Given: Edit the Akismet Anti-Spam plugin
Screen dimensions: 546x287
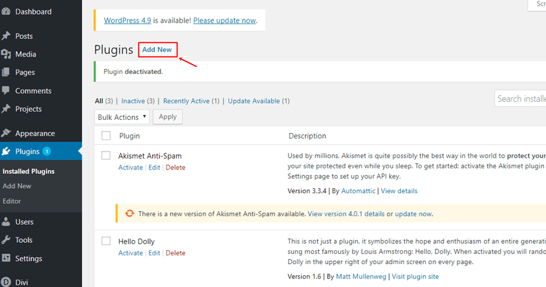Looking at the screenshot, I should 154,167.
